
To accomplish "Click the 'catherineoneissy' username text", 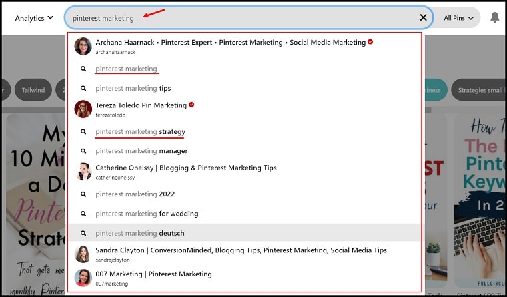I will [x=115, y=178].
